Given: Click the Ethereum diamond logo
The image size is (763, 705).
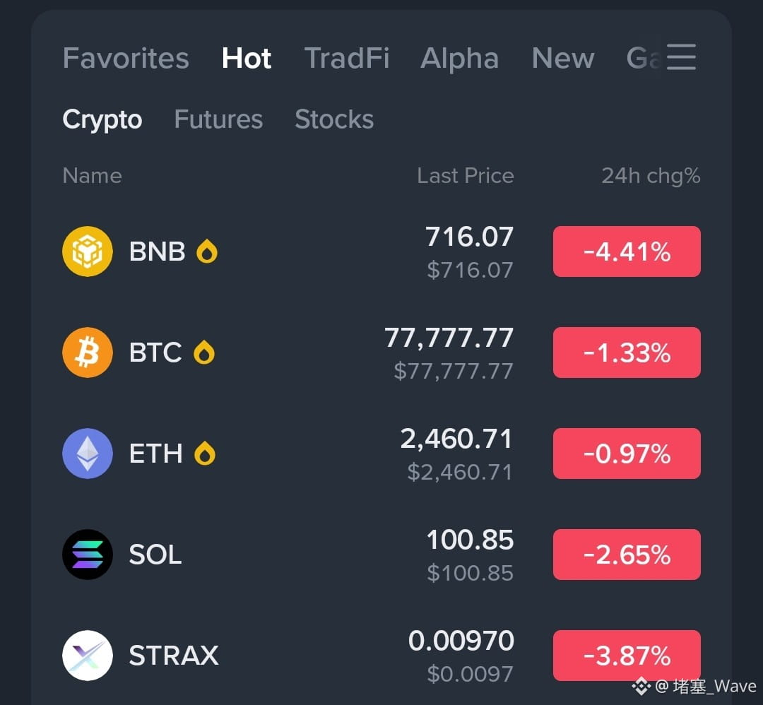Looking at the screenshot, I should point(88,454).
